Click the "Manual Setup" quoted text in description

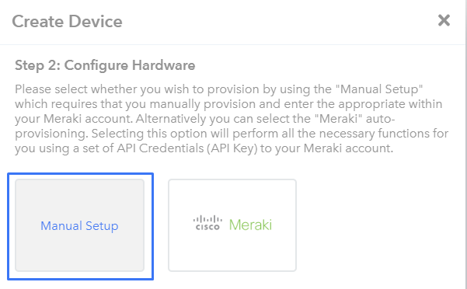pos(381,89)
